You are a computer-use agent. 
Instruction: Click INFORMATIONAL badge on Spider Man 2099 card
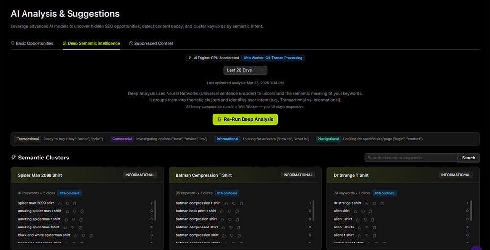[140, 175]
